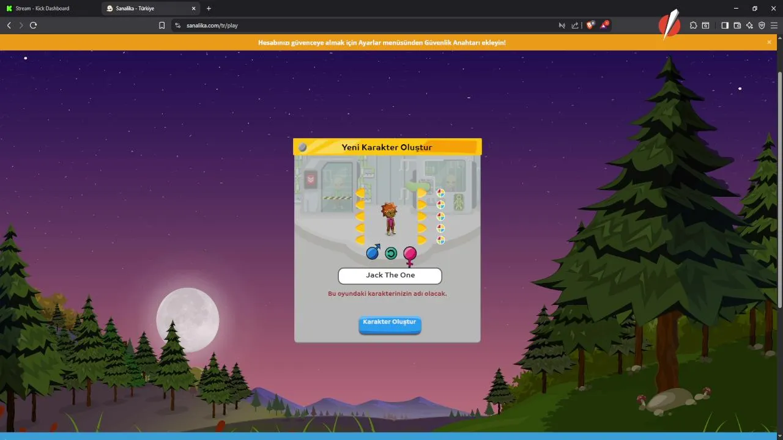
Task: Open the top row color wheel
Action: point(440,193)
